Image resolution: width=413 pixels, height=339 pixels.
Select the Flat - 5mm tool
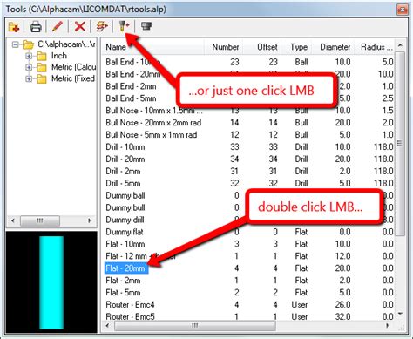123,293
